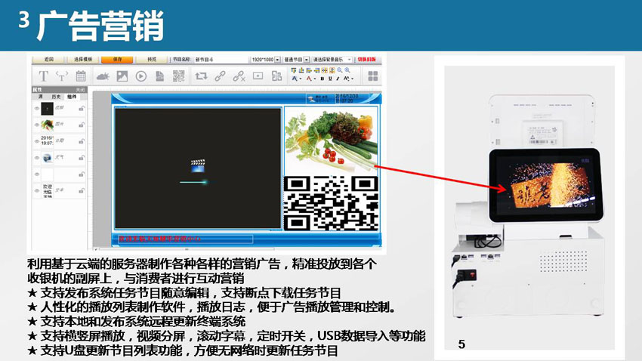Switch to the 历史 tab

point(56,97)
